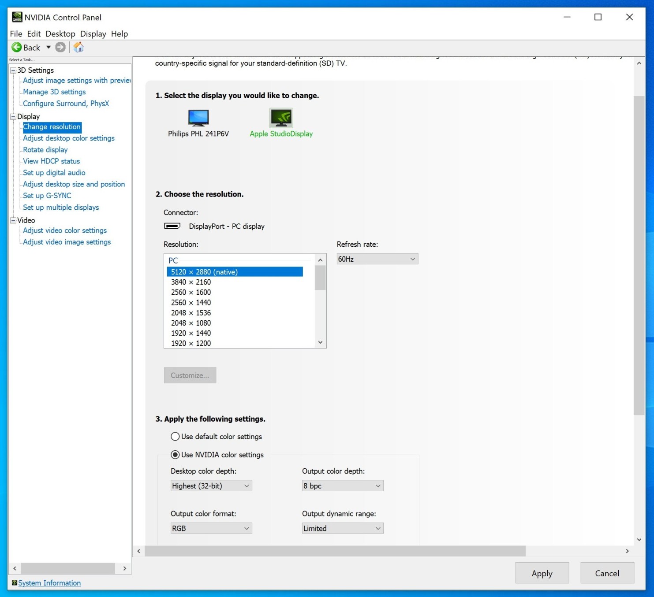Open Configure Surround, PhysX

pyautogui.click(x=66, y=103)
